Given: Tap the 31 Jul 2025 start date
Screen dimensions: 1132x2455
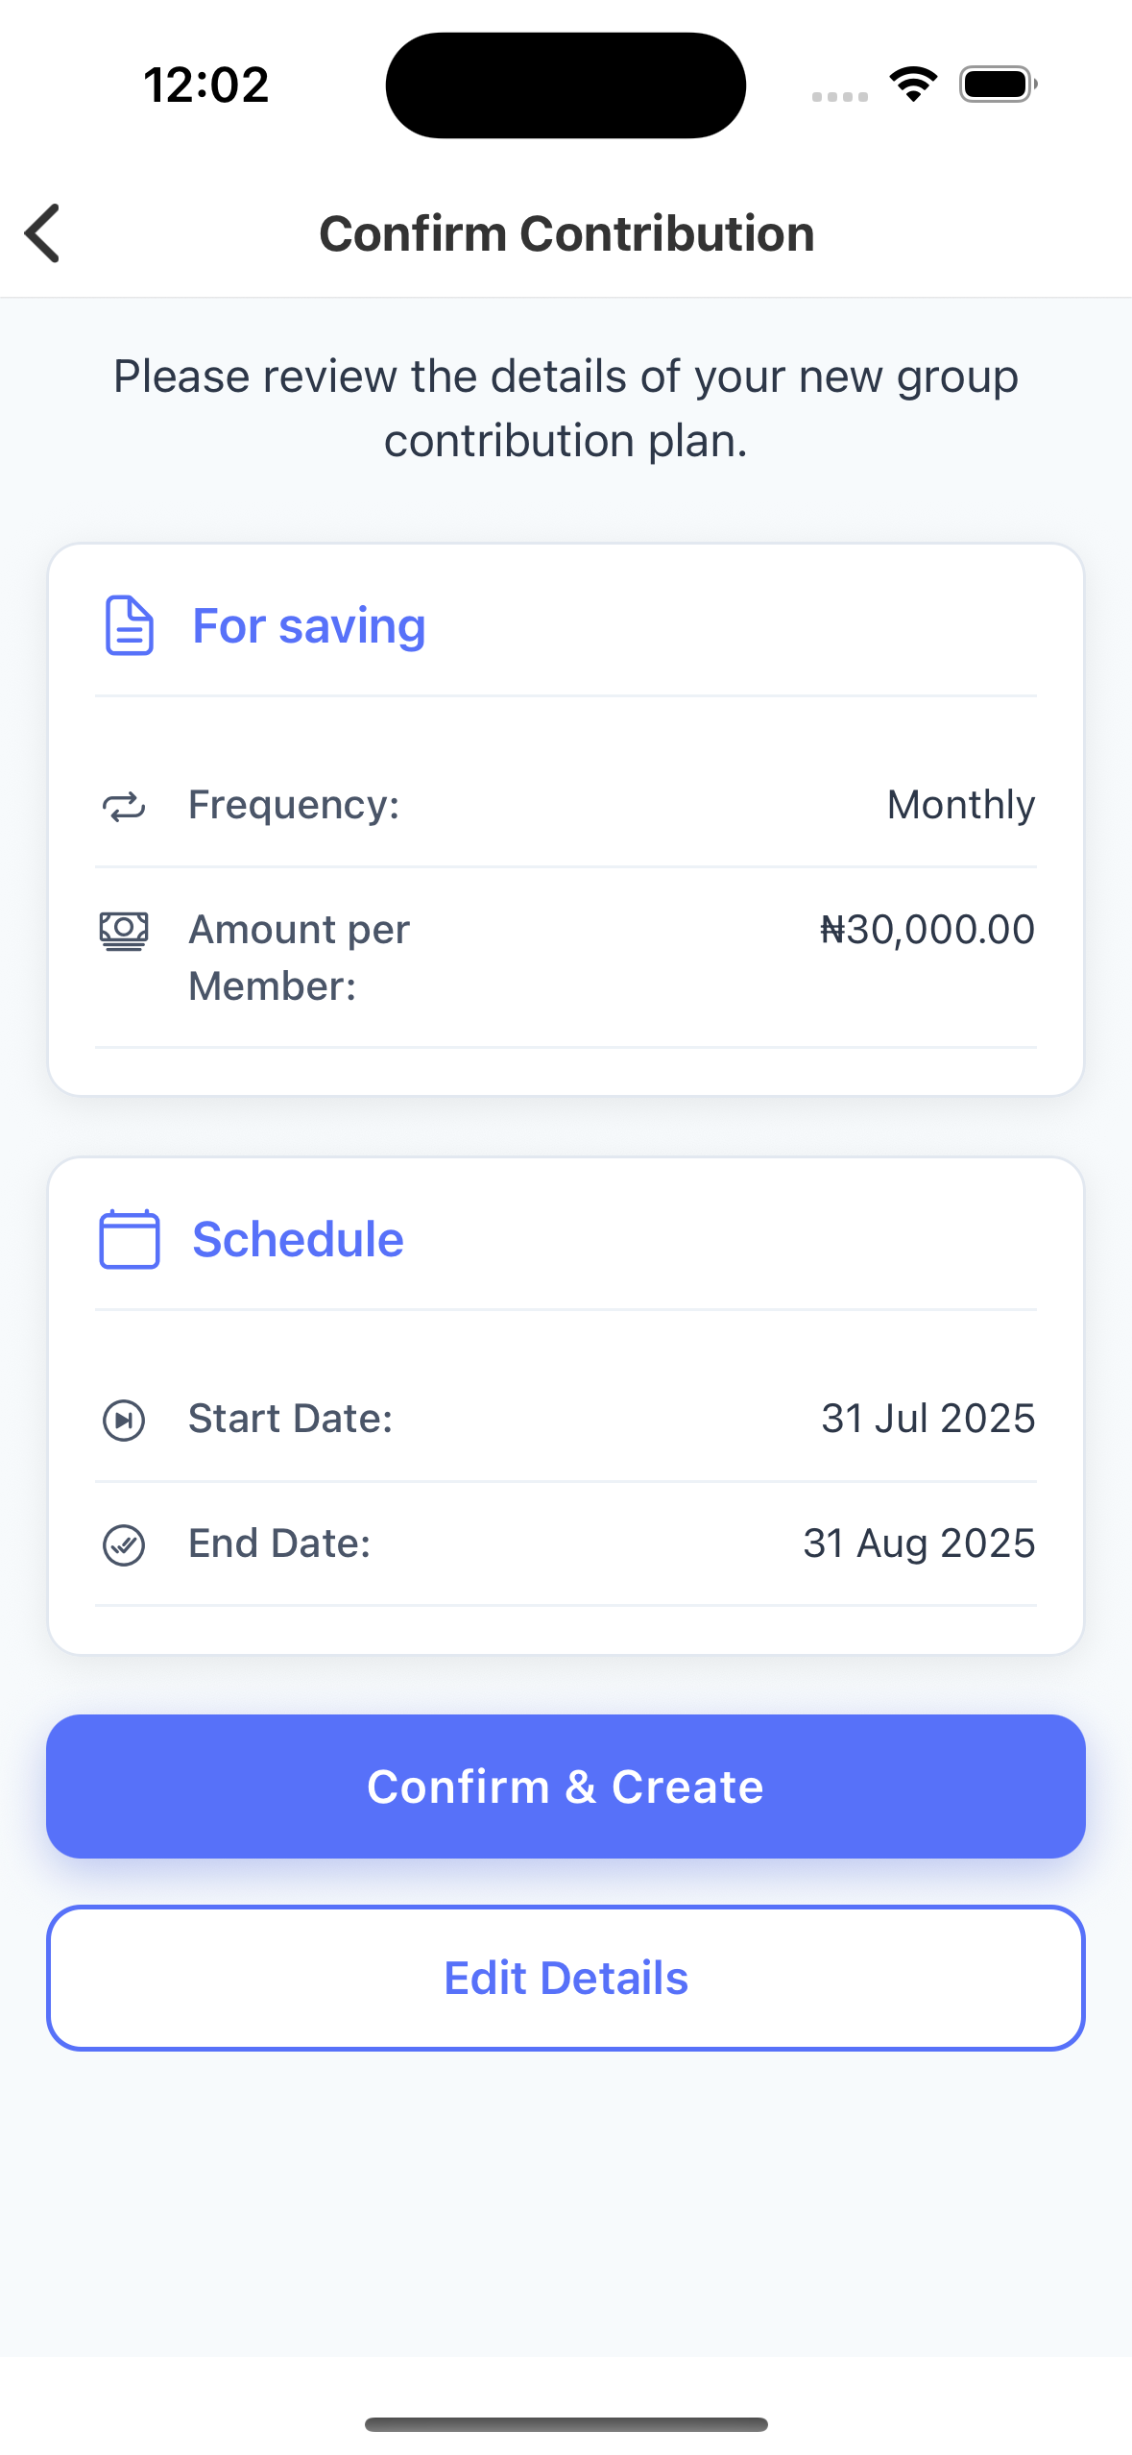Looking at the screenshot, I should 927,1419.
